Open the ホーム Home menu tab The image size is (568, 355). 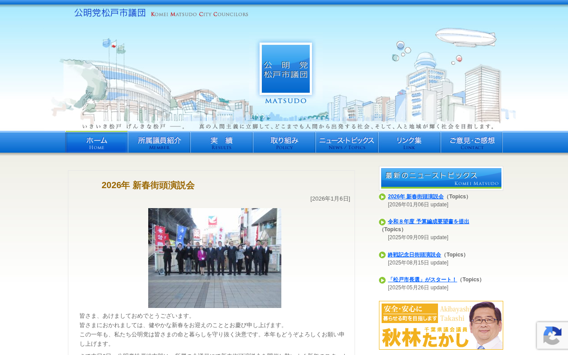97,142
